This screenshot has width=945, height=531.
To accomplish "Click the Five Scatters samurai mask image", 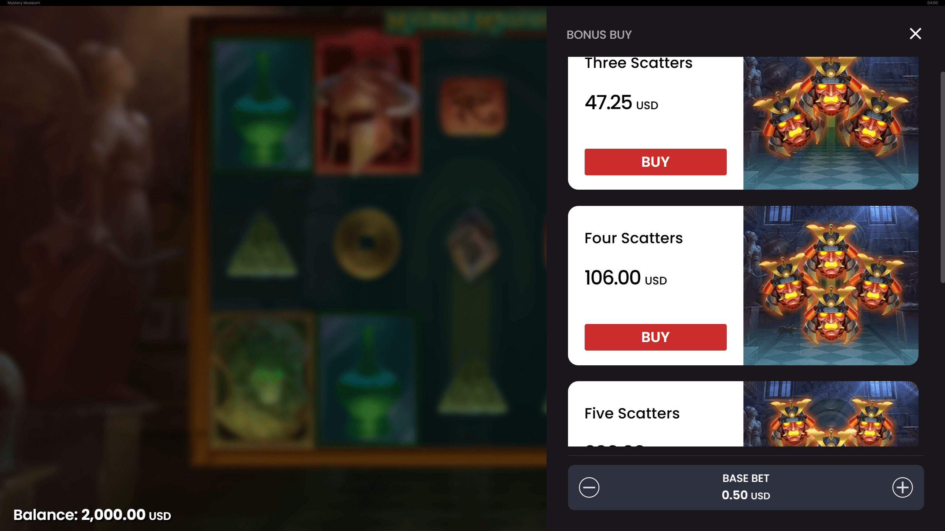I will 830,414.
